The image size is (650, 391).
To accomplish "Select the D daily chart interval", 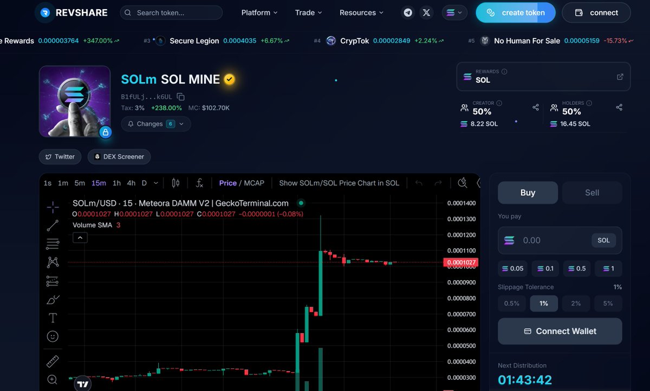I will 145,183.
